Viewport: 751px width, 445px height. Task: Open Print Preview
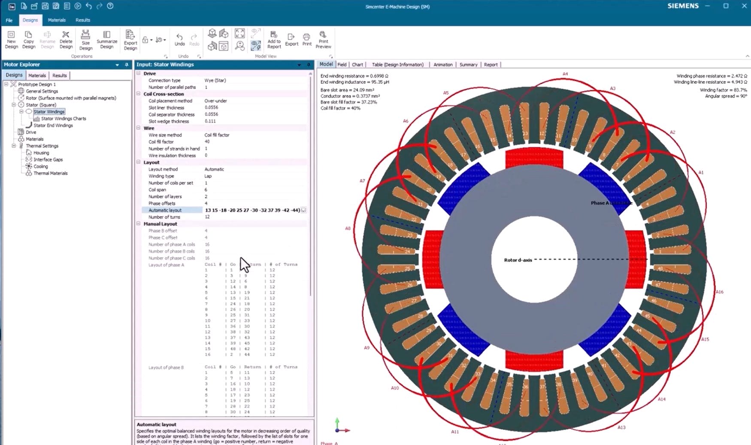point(323,39)
